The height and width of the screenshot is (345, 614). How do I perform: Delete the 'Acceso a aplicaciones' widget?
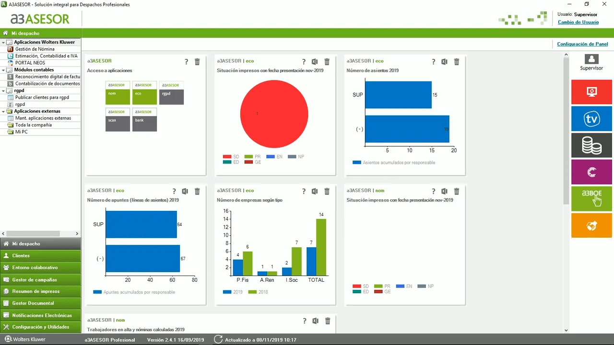197,62
